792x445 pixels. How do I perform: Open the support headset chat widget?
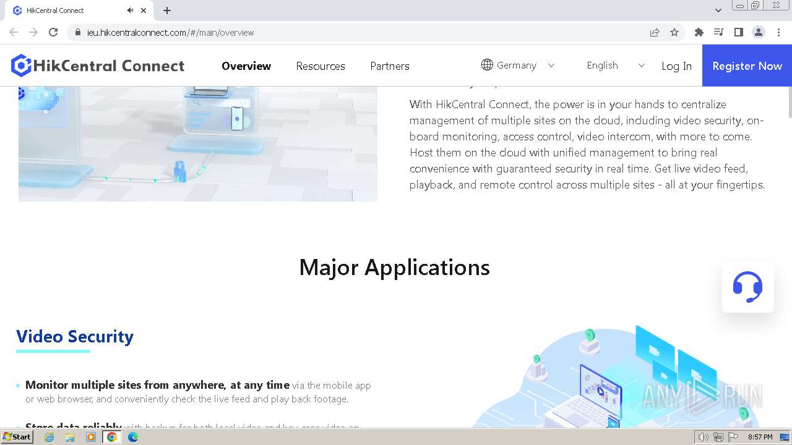pos(747,287)
